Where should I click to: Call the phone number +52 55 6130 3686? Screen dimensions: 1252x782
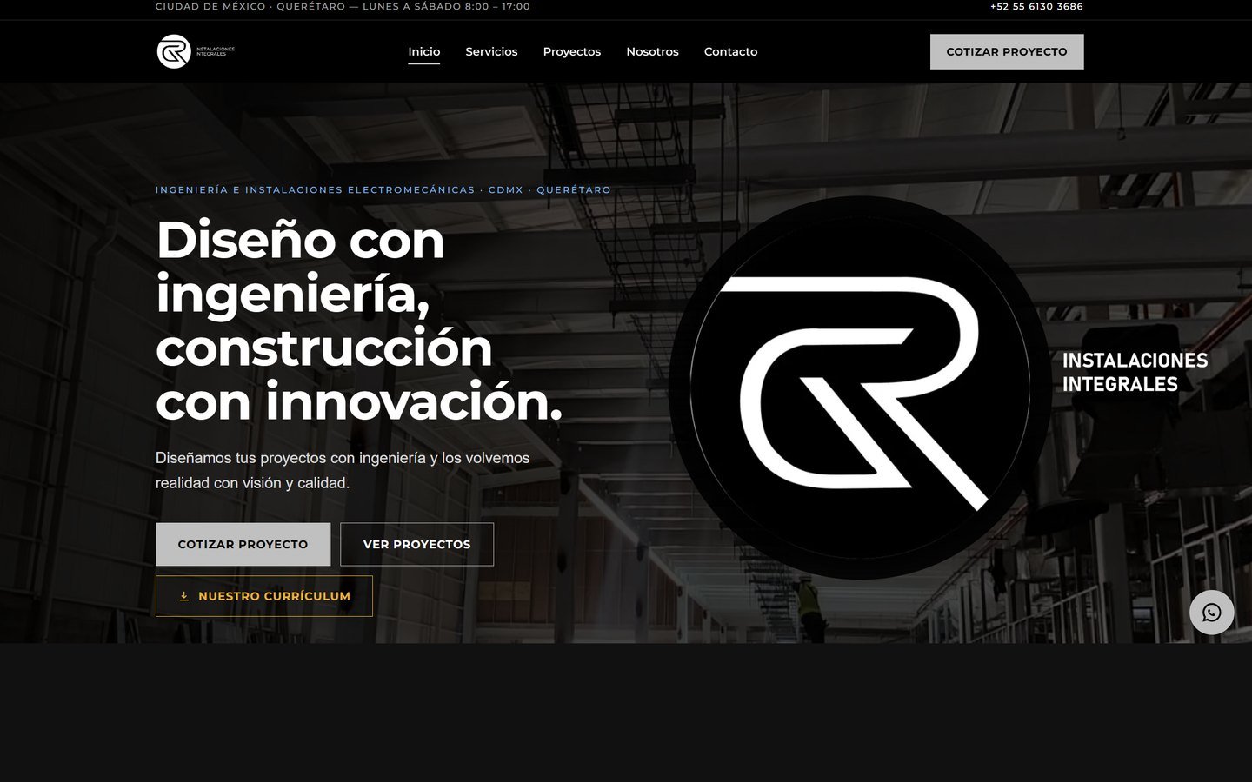coord(1036,6)
